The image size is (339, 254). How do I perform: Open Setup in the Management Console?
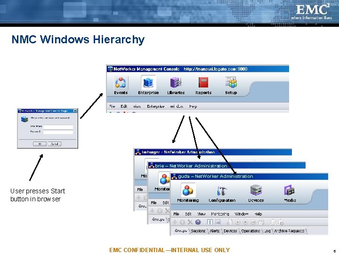(x=231, y=86)
